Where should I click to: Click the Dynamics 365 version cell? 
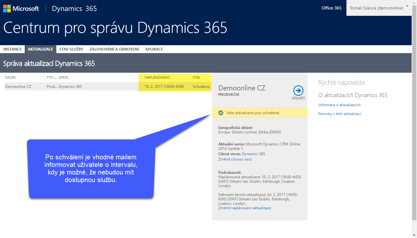coord(70,87)
